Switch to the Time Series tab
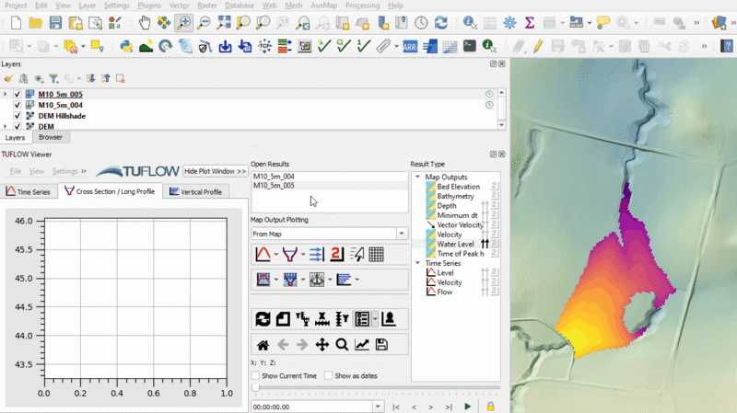The width and height of the screenshot is (737, 413). coord(29,191)
